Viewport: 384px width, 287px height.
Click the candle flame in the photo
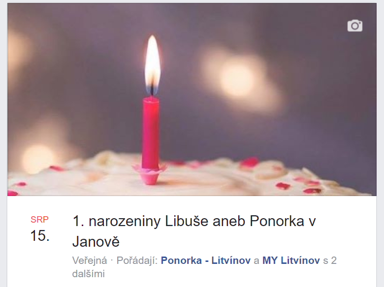(x=152, y=64)
